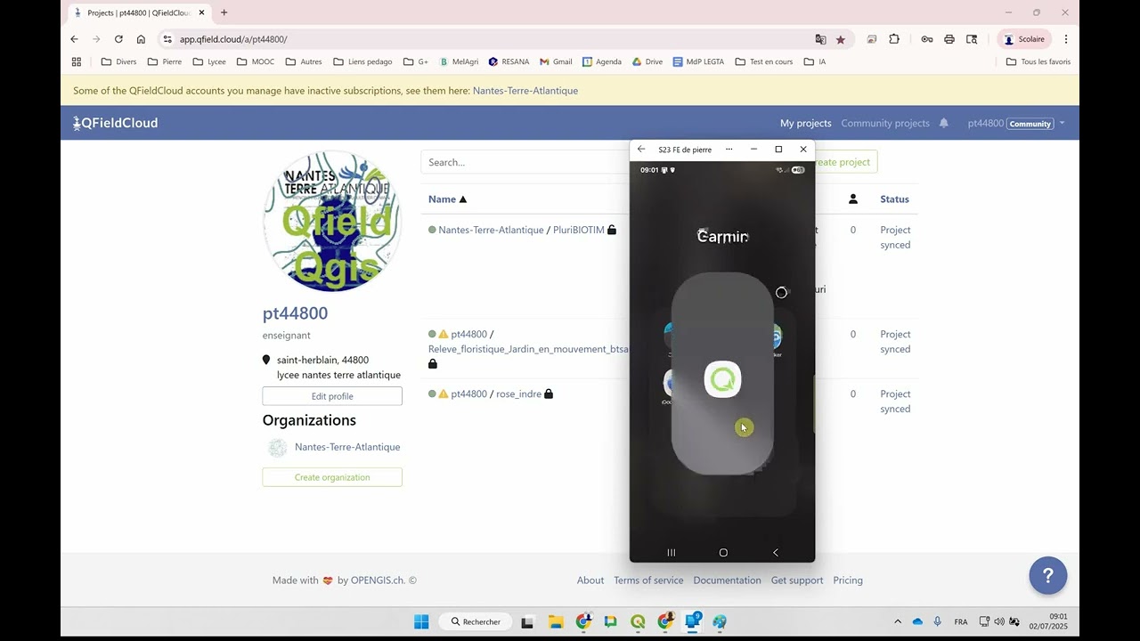Open Divers bookmarks folder
Viewport: 1140px width, 641px height.
pyautogui.click(x=119, y=61)
